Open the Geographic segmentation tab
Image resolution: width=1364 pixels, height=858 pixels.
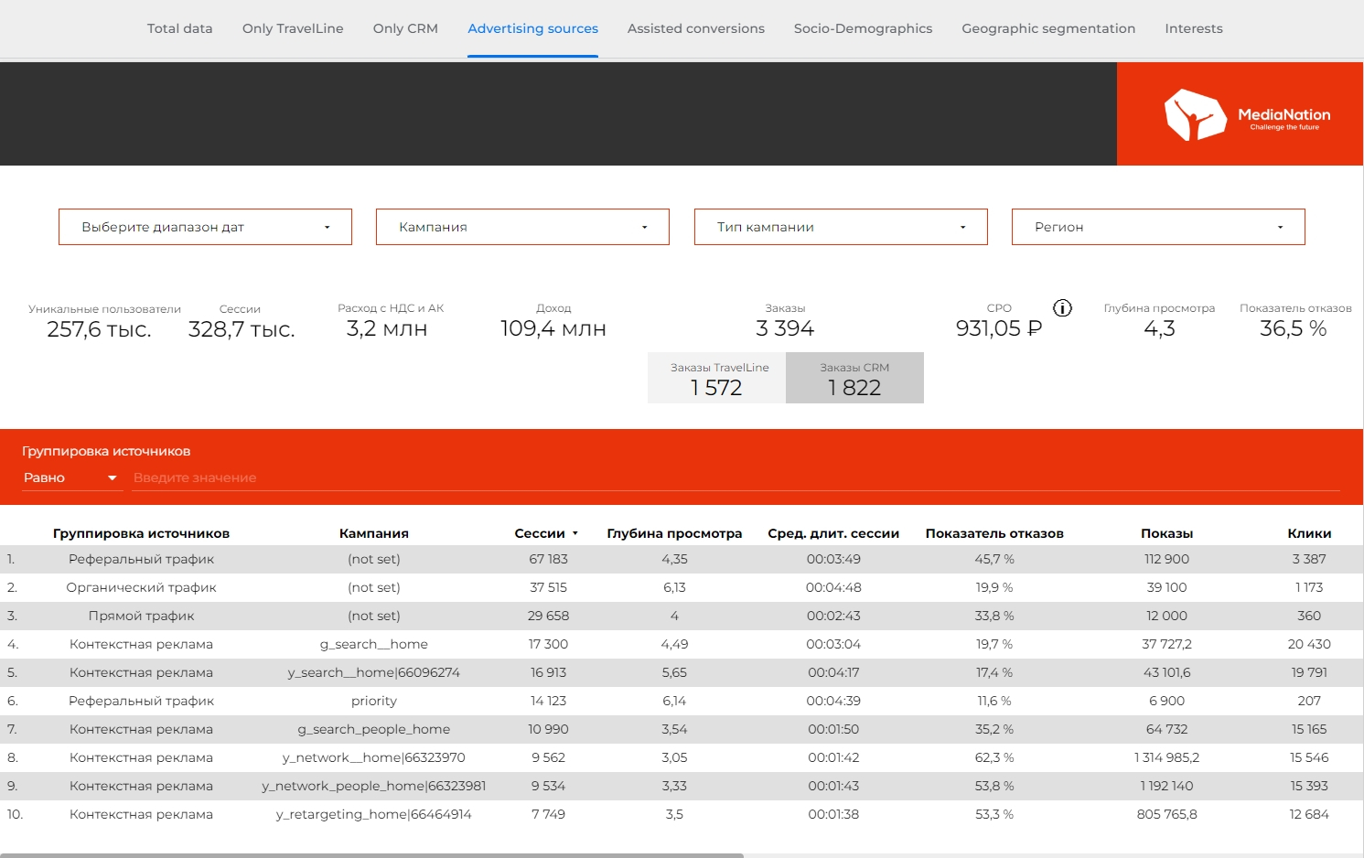[1048, 28]
